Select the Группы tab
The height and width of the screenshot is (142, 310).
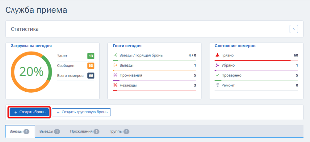click(119, 132)
